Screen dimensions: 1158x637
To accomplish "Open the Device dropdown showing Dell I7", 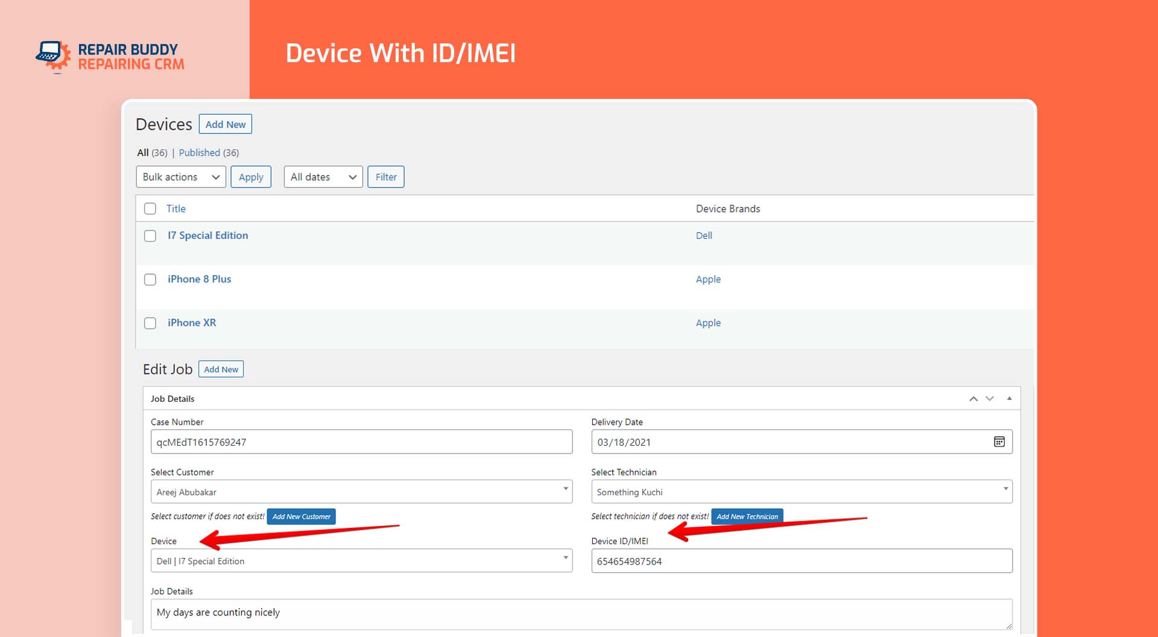I will click(361, 560).
